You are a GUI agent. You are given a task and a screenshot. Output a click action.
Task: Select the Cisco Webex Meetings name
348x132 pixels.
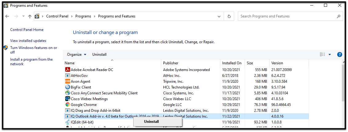pyautogui.click(x=89, y=99)
